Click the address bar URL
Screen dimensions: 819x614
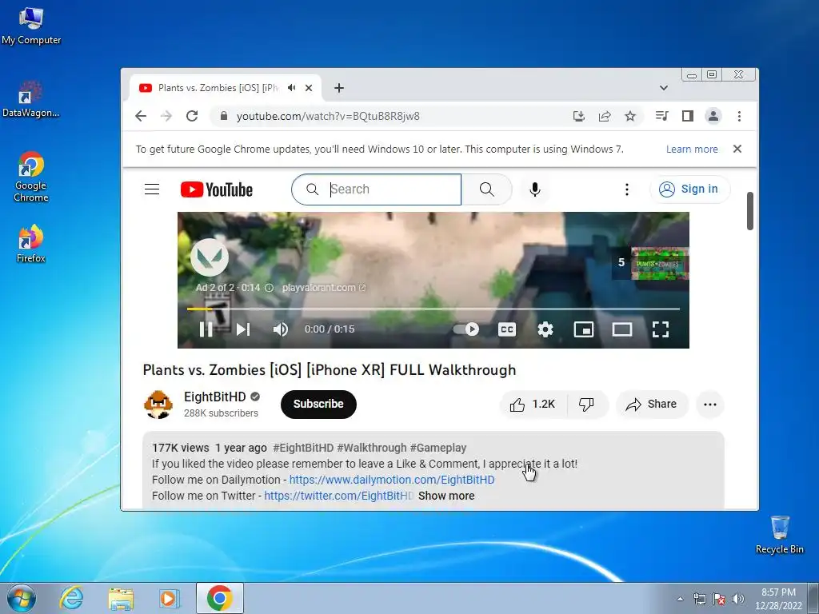(x=328, y=117)
